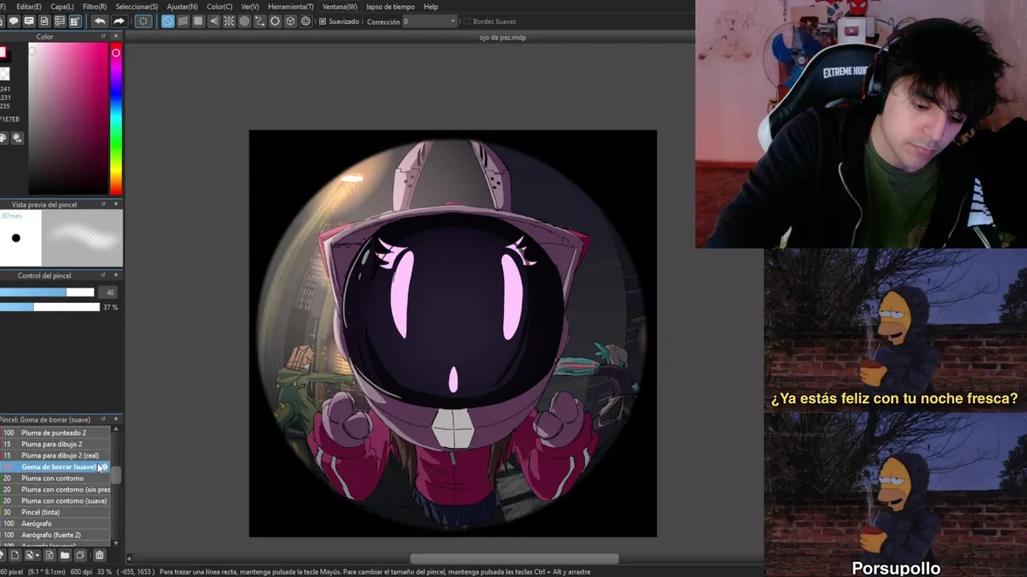The image size is (1027, 577).
Task: Close the Color panel
Action: pos(116,36)
